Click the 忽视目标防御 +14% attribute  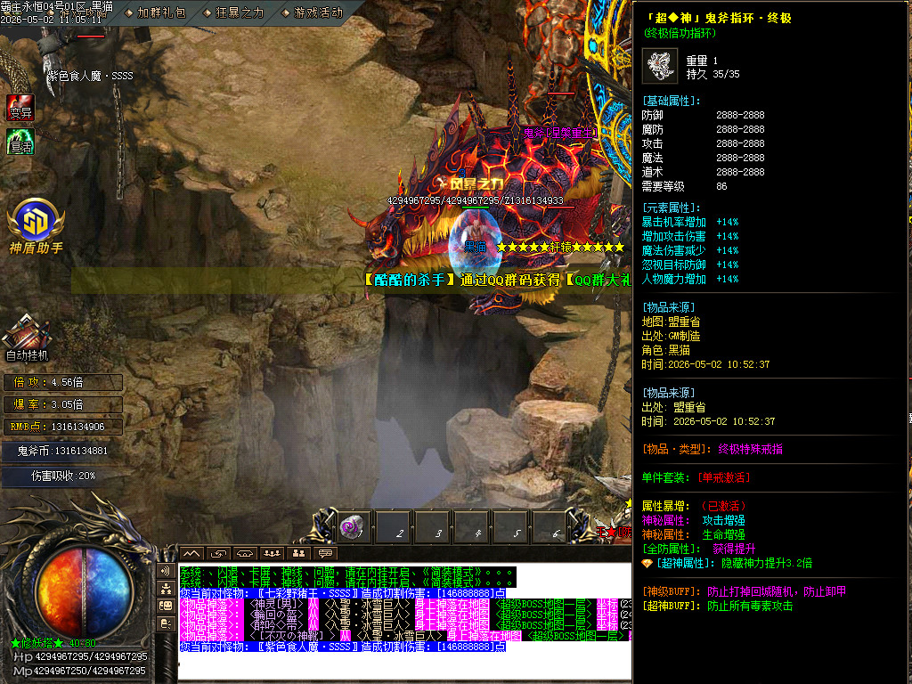(x=690, y=265)
